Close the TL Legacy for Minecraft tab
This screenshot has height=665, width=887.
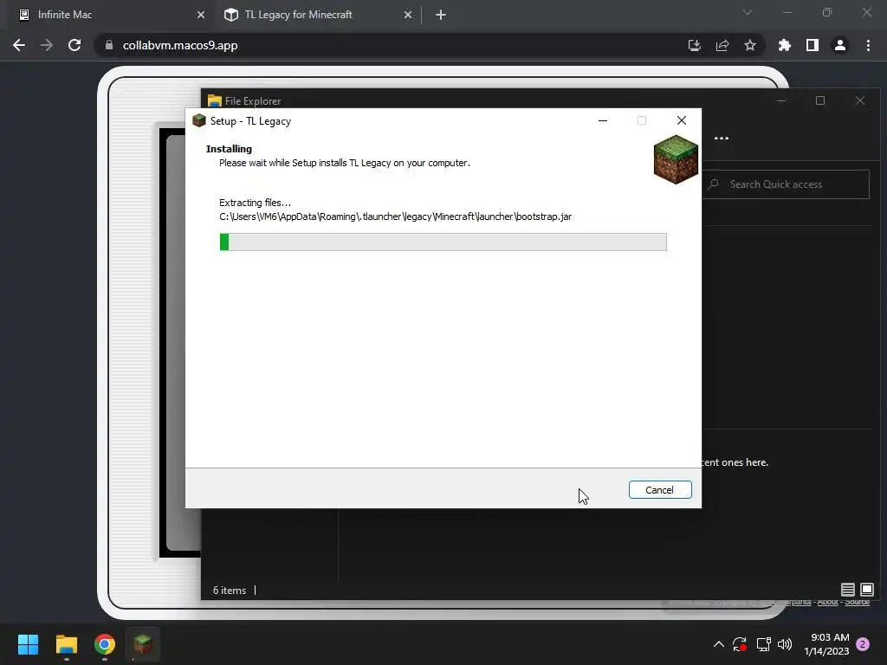(x=408, y=16)
